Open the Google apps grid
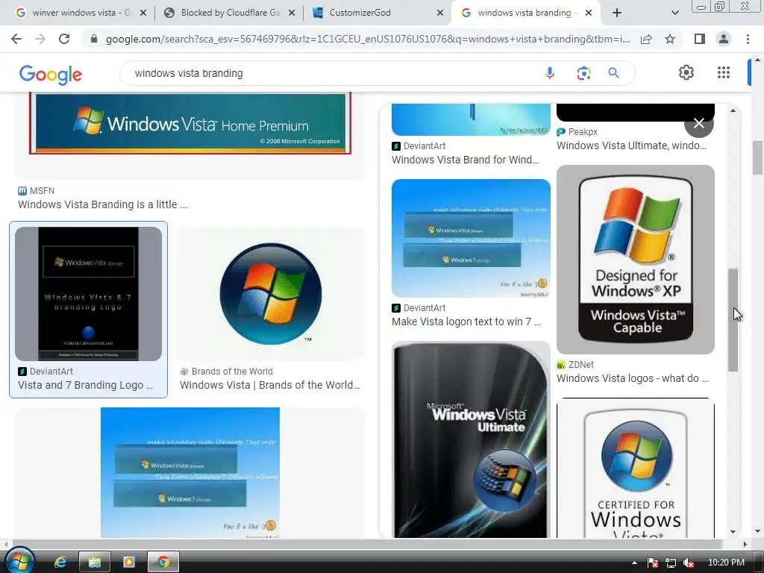Screen dimensions: 764x573 (724, 72)
